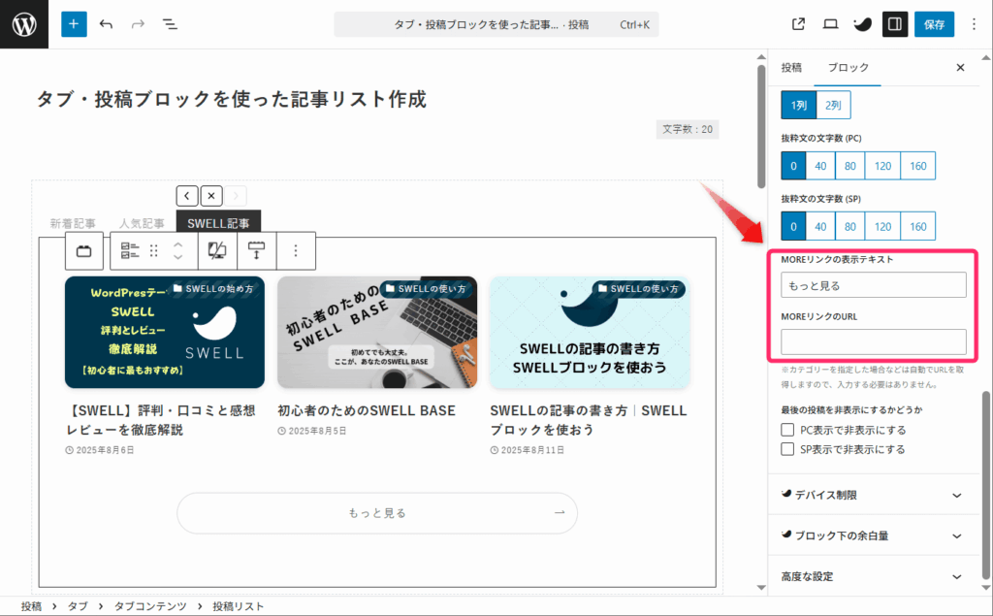The width and height of the screenshot is (993, 616).
Task: Click the 2025年8月11日 date text
Action: point(532,450)
